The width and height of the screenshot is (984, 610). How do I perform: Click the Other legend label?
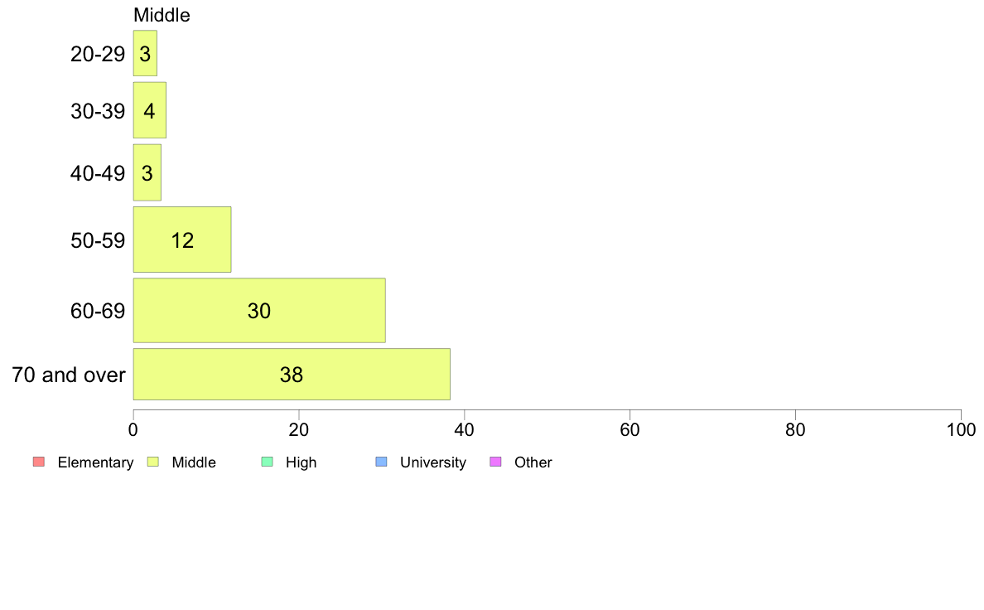pos(533,462)
